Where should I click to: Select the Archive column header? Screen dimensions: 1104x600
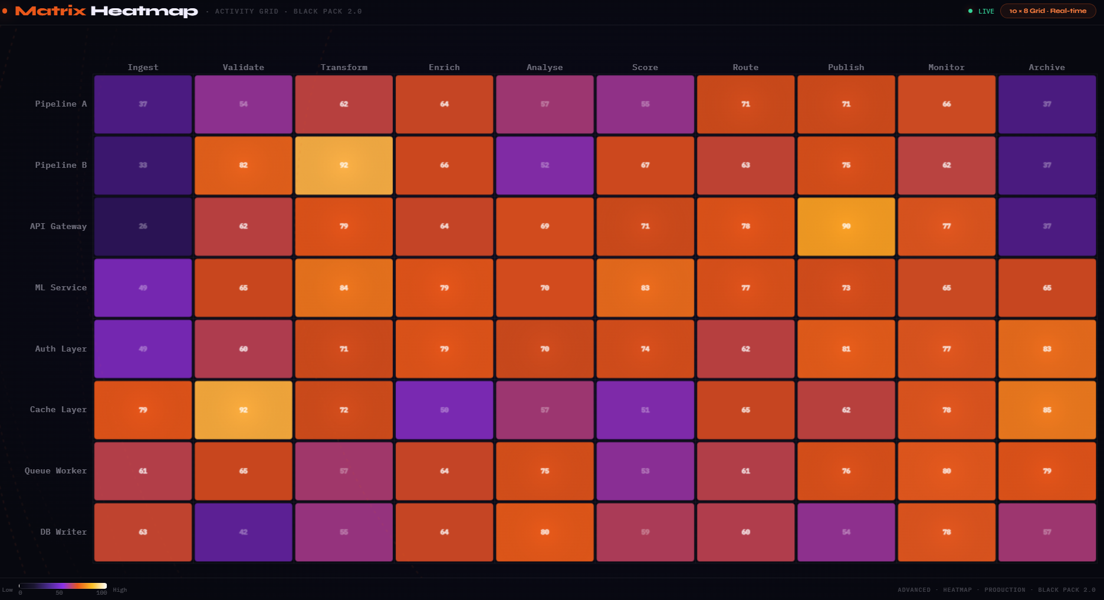pyautogui.click(x=1047, y=67)
